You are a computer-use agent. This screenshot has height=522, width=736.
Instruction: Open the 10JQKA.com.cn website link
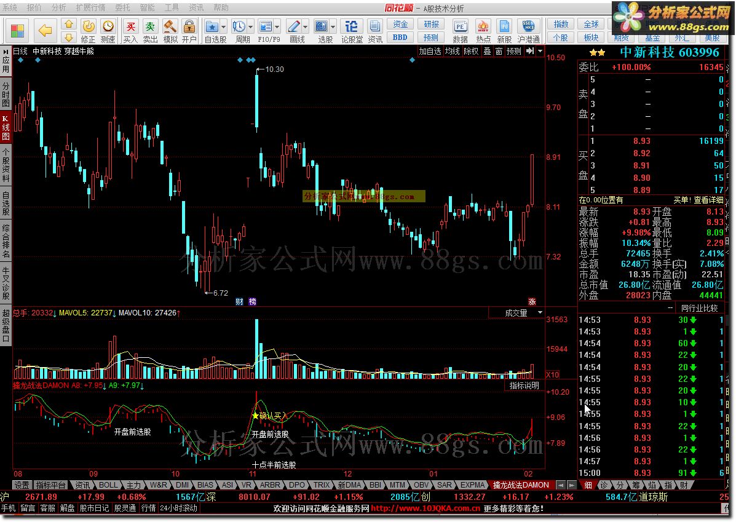coord(425,508)
